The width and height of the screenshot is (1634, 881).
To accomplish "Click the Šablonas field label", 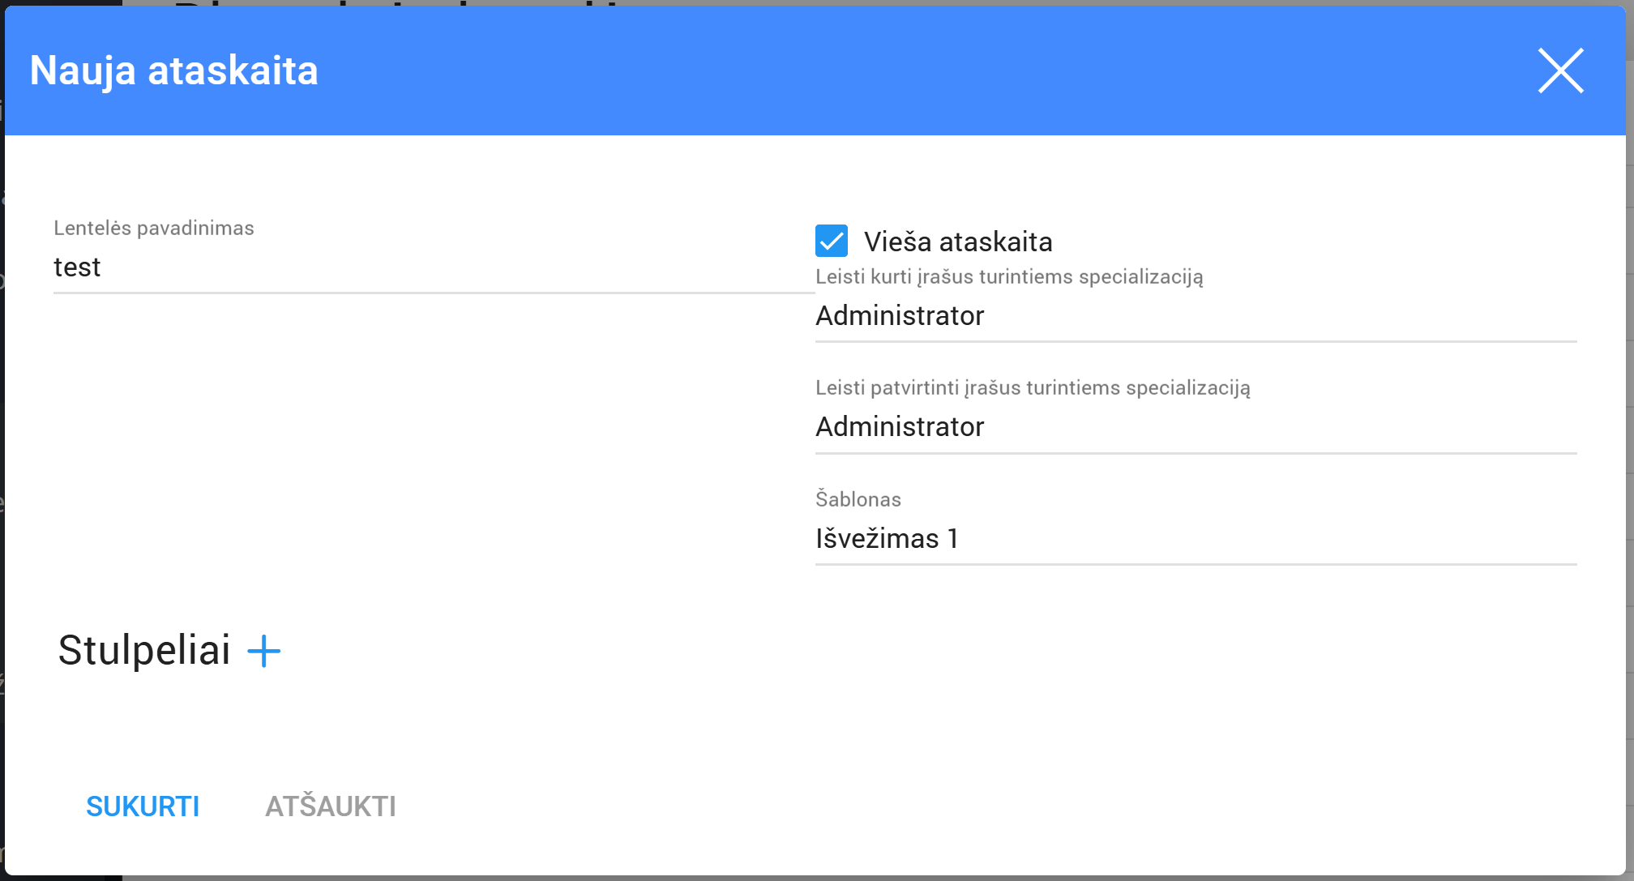I will coord(858,499).
